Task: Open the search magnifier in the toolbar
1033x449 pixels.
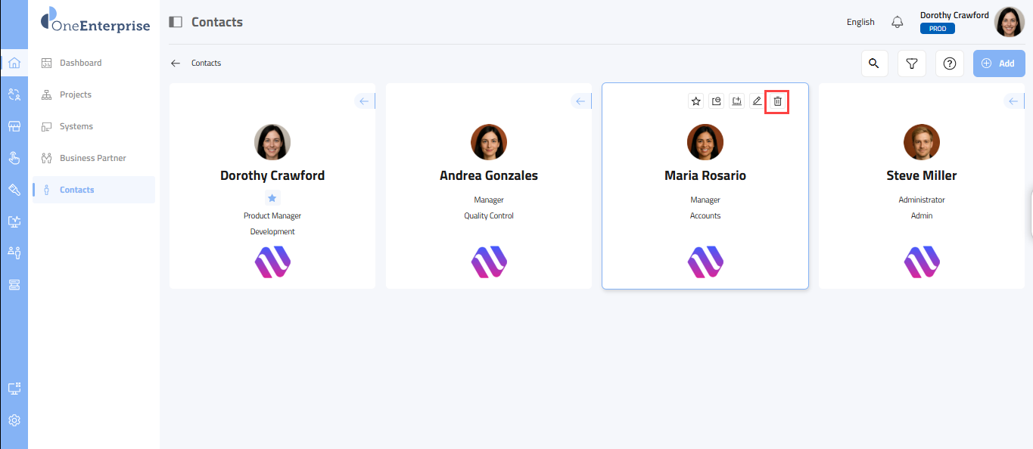Action: pyautogui.click(x=874, y=63)
